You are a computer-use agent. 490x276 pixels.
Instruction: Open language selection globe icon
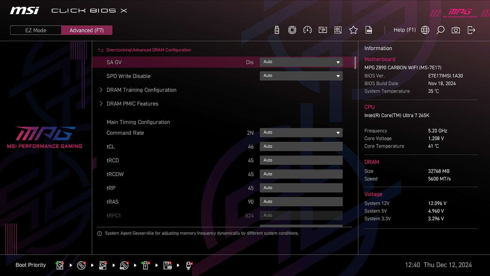click(x=425, y=30)
